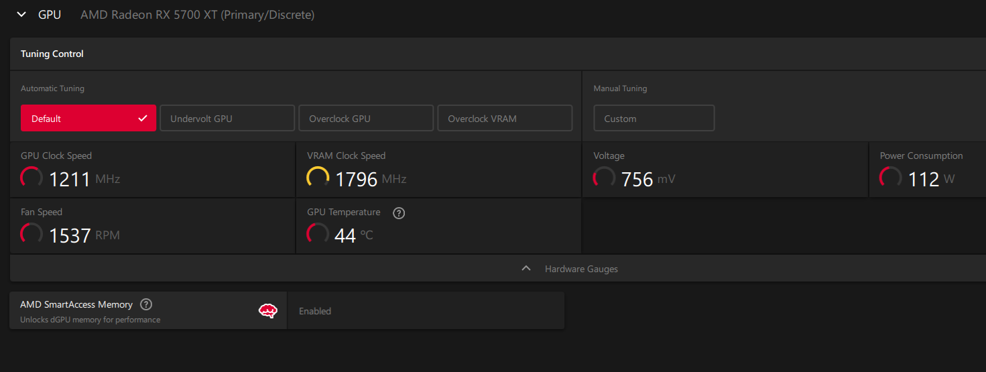
Task: Select Undervolt GPU automatic tuning
Action: (227, 118)
